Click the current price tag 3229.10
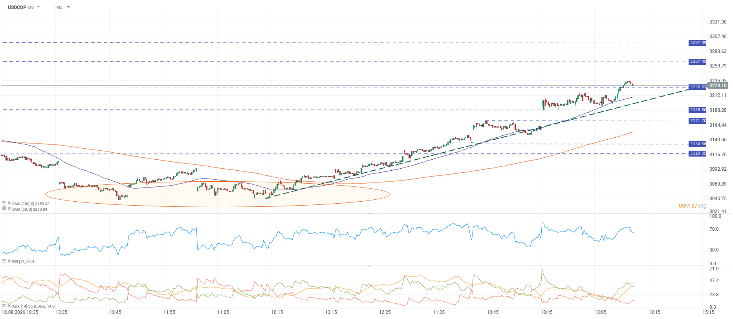733x319 pixels. 718,86
